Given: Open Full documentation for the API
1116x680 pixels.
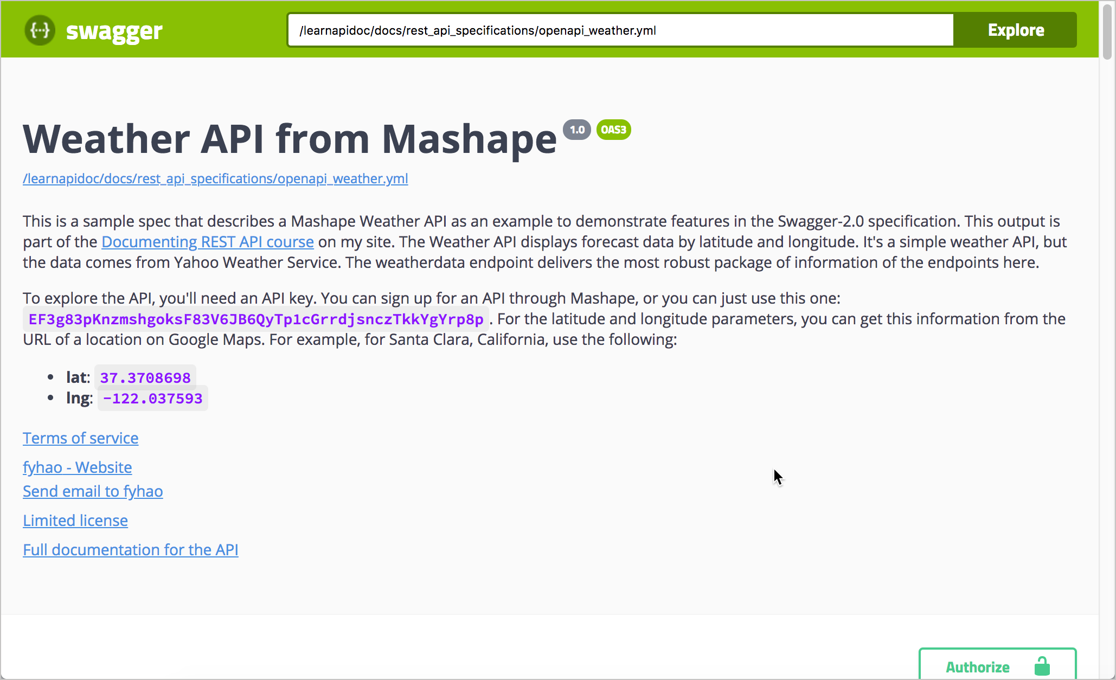Looking at the screenshot, I should [x=130, y=550].
